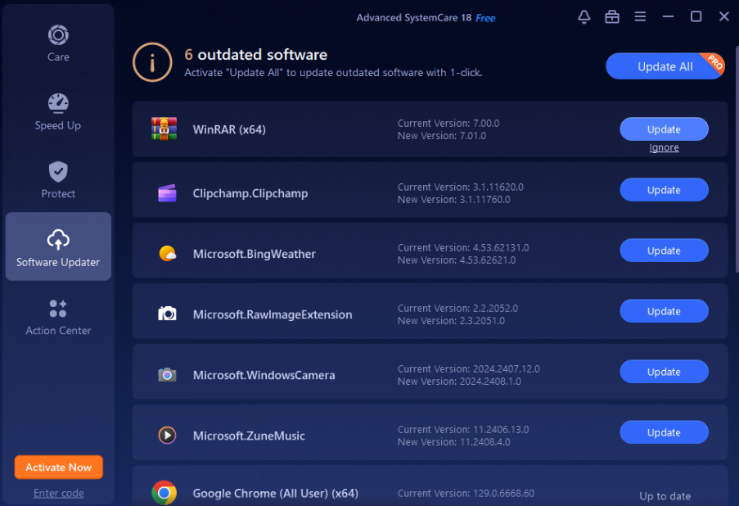Select the Software Updater tab

point(58,246)
